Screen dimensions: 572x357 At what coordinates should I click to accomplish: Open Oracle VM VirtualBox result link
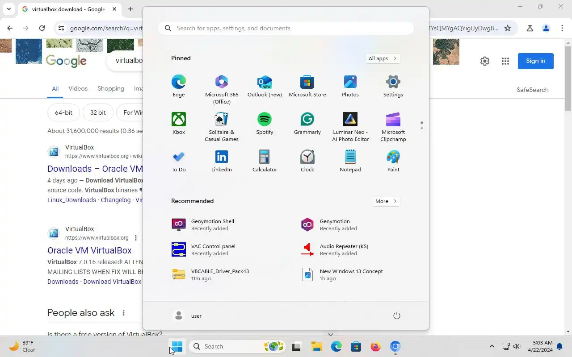point(89,250)
